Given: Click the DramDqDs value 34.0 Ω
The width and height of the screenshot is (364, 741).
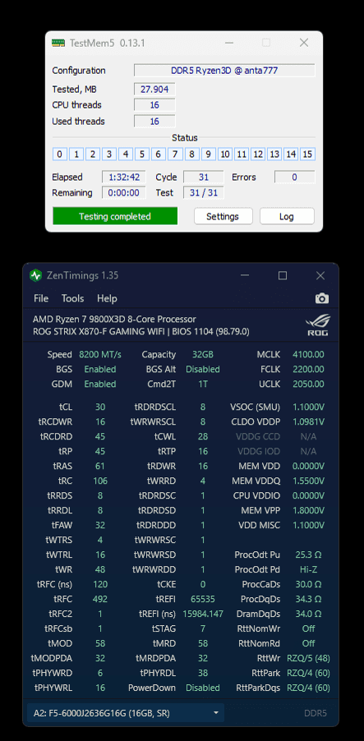Looking at the screenshot, I should click(x=308, y=614).
